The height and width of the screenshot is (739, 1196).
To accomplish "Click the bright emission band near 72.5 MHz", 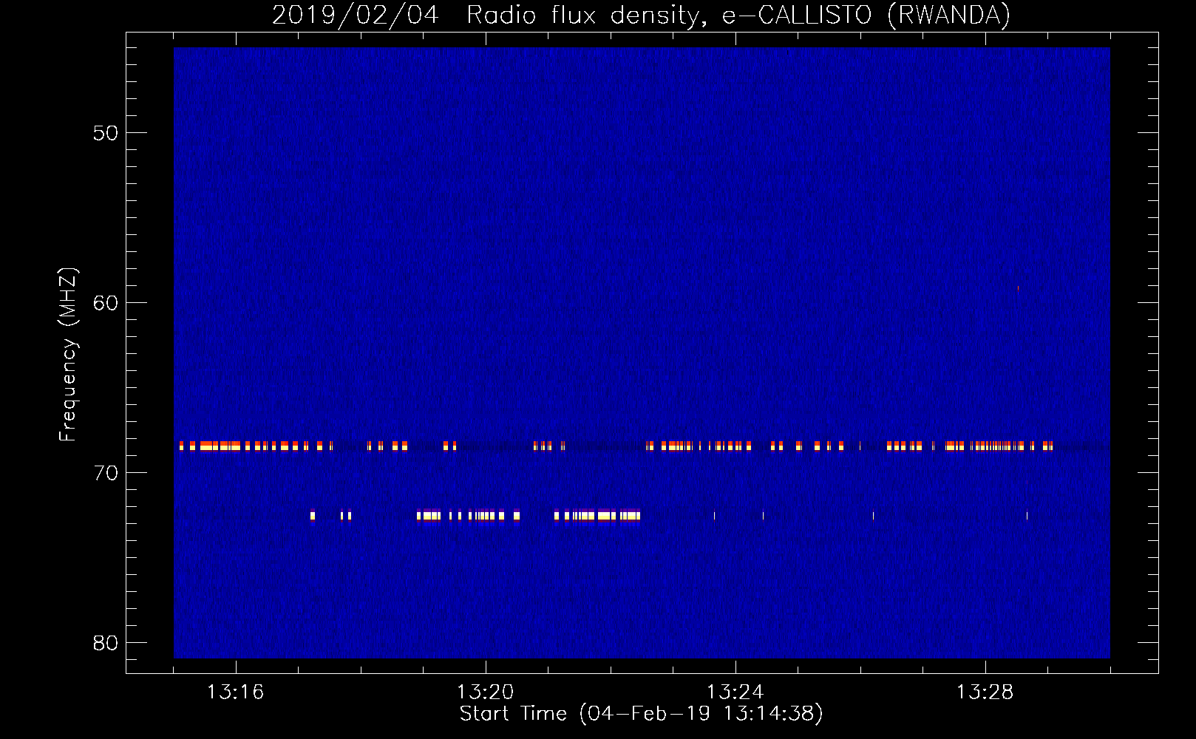I will (475, 516).
